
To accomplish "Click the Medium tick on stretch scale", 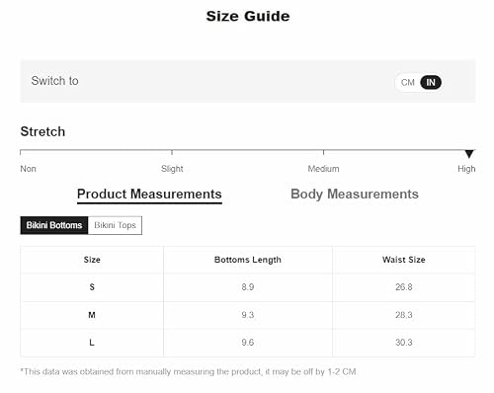I will coord(323,152).
